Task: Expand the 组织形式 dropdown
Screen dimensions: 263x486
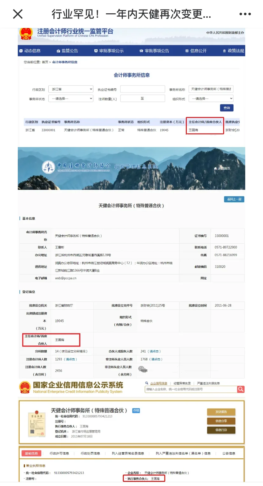Action: click(211, 98)
